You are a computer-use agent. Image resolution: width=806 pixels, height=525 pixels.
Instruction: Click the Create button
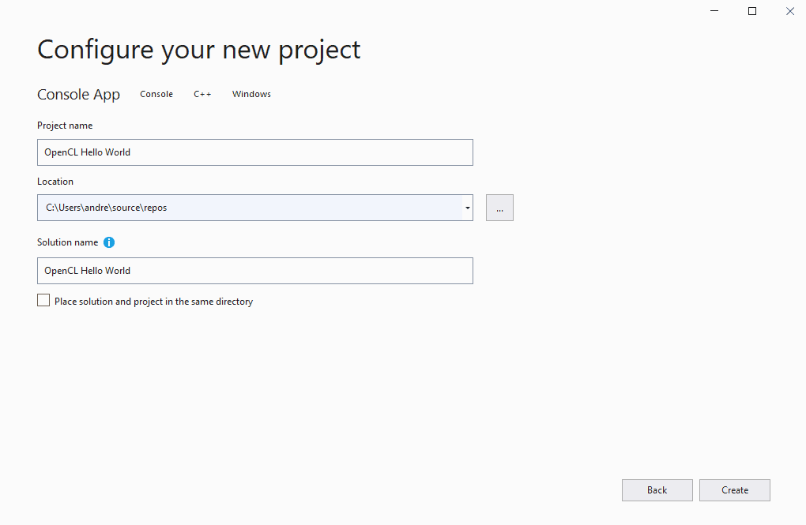click(735, 490)
